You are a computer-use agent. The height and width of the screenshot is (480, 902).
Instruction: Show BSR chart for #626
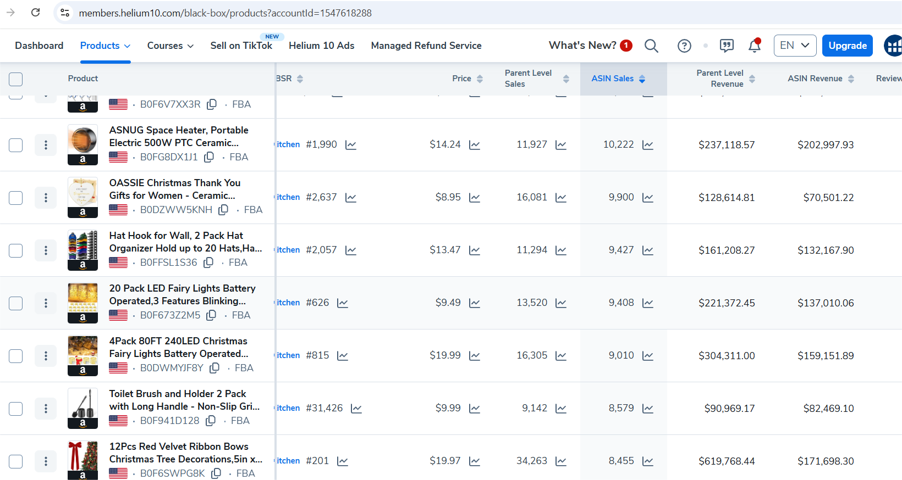[343, 303]
